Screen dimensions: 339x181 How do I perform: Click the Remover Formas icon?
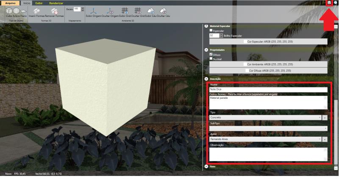(54, 11)
